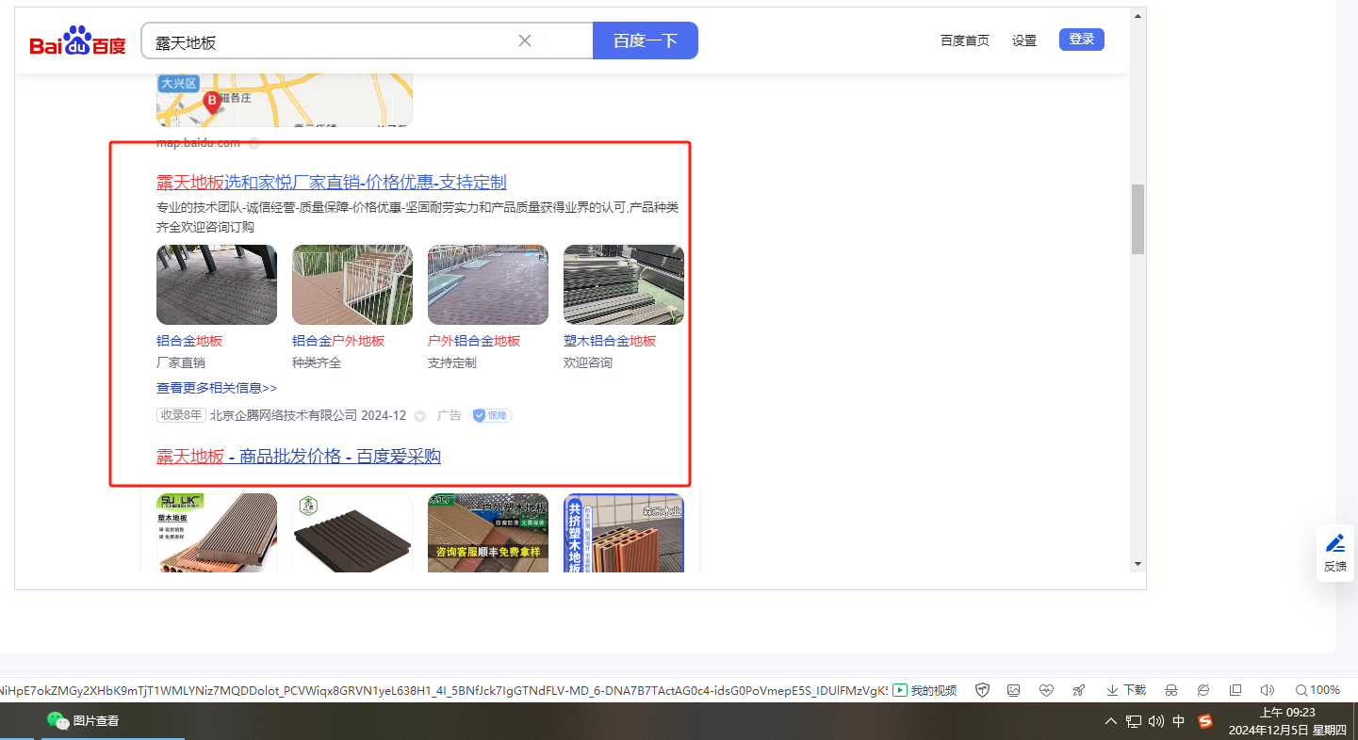Click the page scrollbar up arrow
This screenshot has height=740, width=1358.
click(x=1137, y=16)
